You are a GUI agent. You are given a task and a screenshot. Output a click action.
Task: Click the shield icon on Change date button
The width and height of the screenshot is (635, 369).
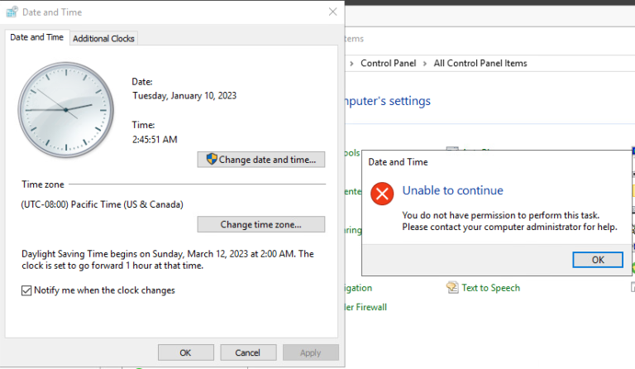click(212, 160)
